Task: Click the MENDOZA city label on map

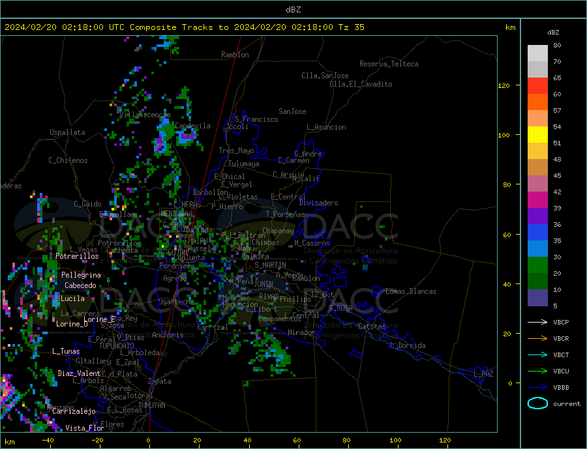Action: 175,213
